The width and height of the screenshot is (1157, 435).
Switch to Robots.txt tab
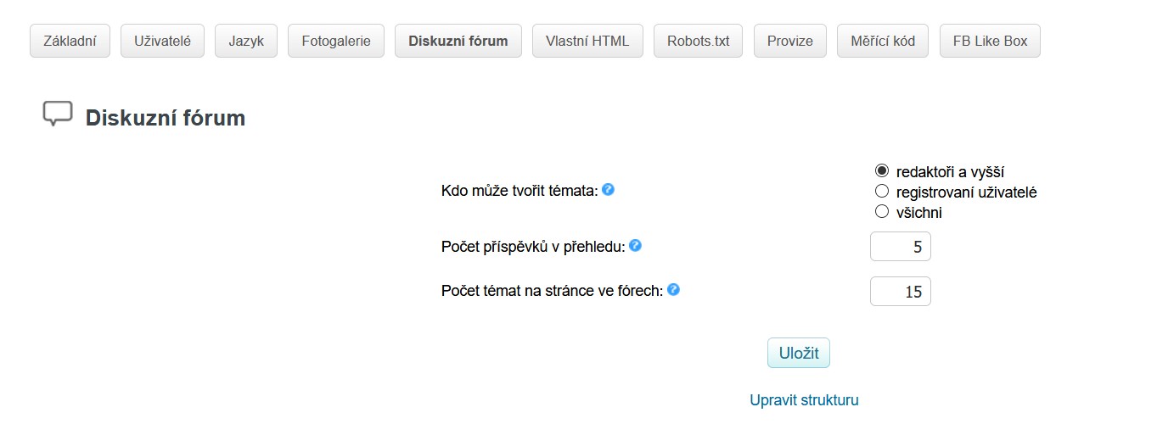pyautogui.click(x=698, y=41)
